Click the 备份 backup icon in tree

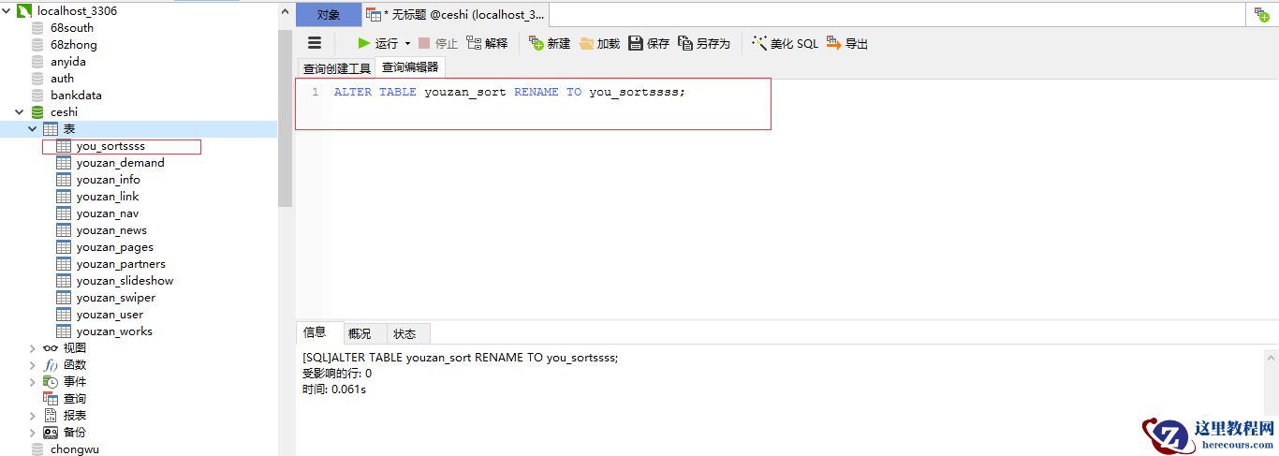51,432
